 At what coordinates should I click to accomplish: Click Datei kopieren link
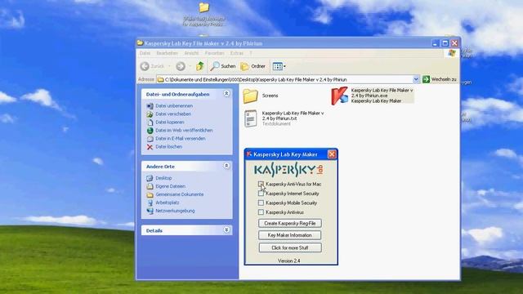[x=170, y=122]
